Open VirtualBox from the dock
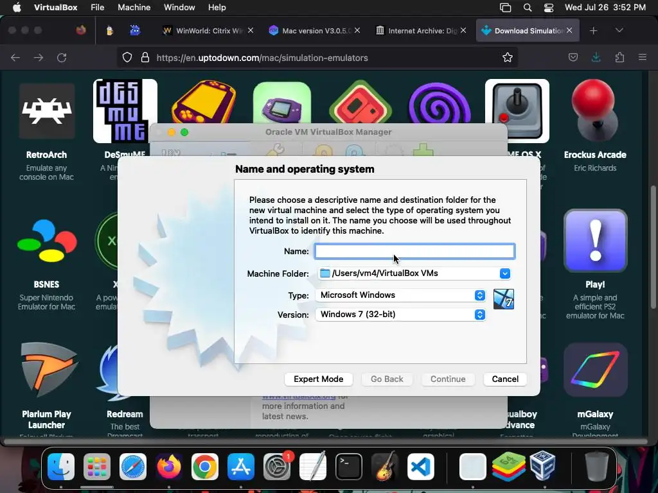Screen dimensions: 658x493 (x=542, y=466)
